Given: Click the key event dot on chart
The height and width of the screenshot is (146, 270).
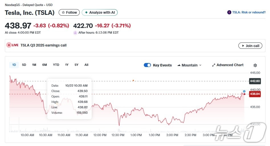Looking at the screenshot, I should [x=133, y=80].
